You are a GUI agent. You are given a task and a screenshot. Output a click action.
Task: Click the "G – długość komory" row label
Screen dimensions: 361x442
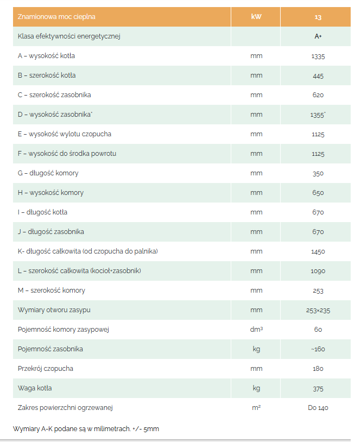point(48,173)
